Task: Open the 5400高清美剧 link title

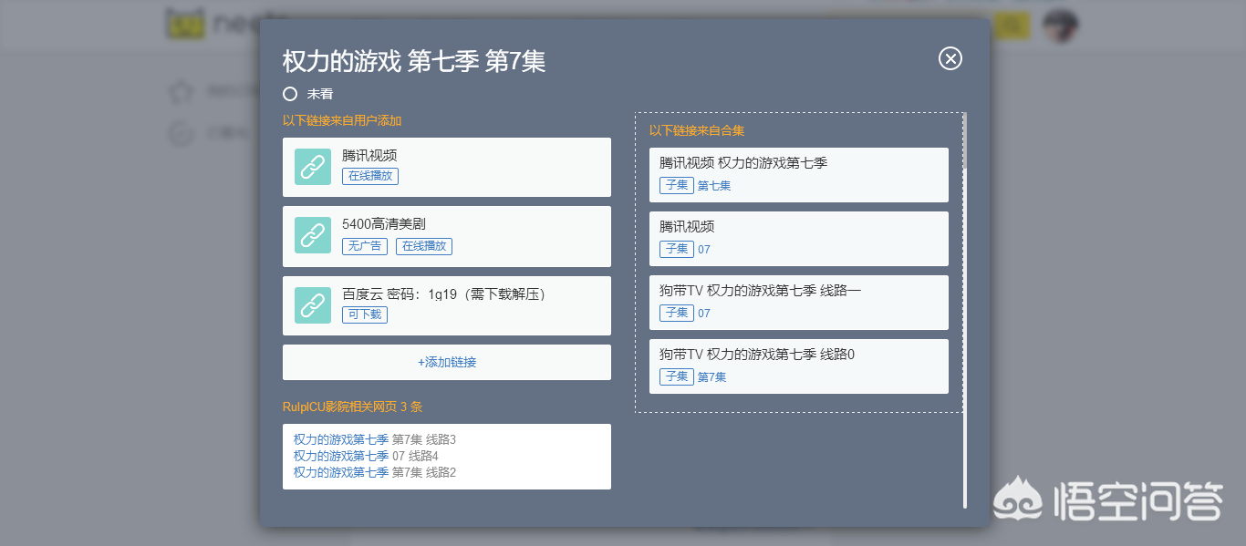Action: pos(384,224)
